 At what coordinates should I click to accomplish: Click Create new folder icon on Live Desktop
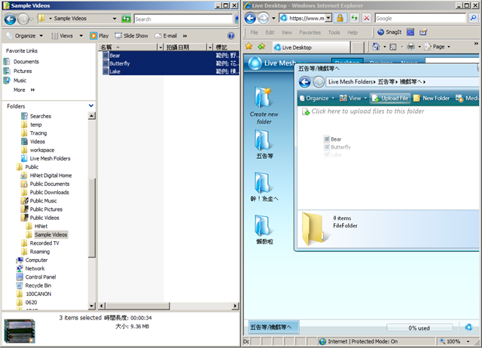264,105
